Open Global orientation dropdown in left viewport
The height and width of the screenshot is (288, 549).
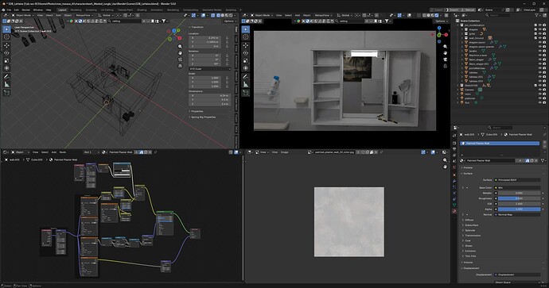(105, 15)
